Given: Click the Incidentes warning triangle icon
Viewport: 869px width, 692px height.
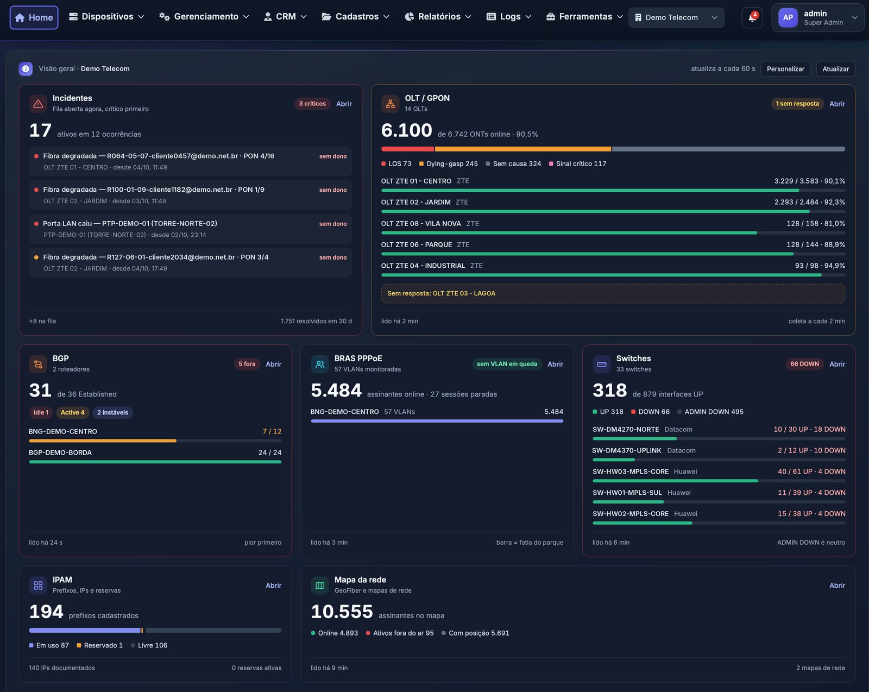Looking at the screenshot, I should (x=38, y=103).
